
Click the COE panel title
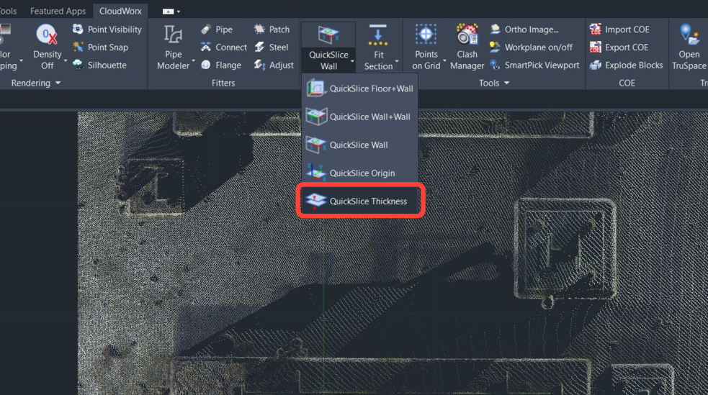(x=627, y=83)
